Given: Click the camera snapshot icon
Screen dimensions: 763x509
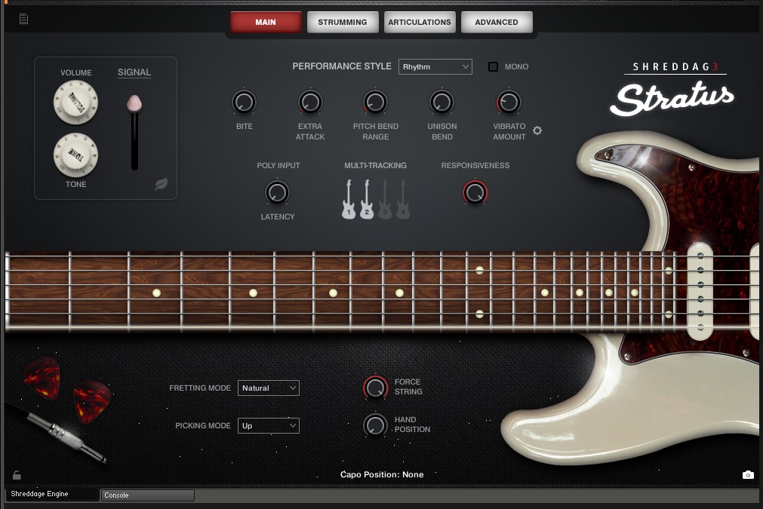Looking at the screenshot, I should point(748,474).
